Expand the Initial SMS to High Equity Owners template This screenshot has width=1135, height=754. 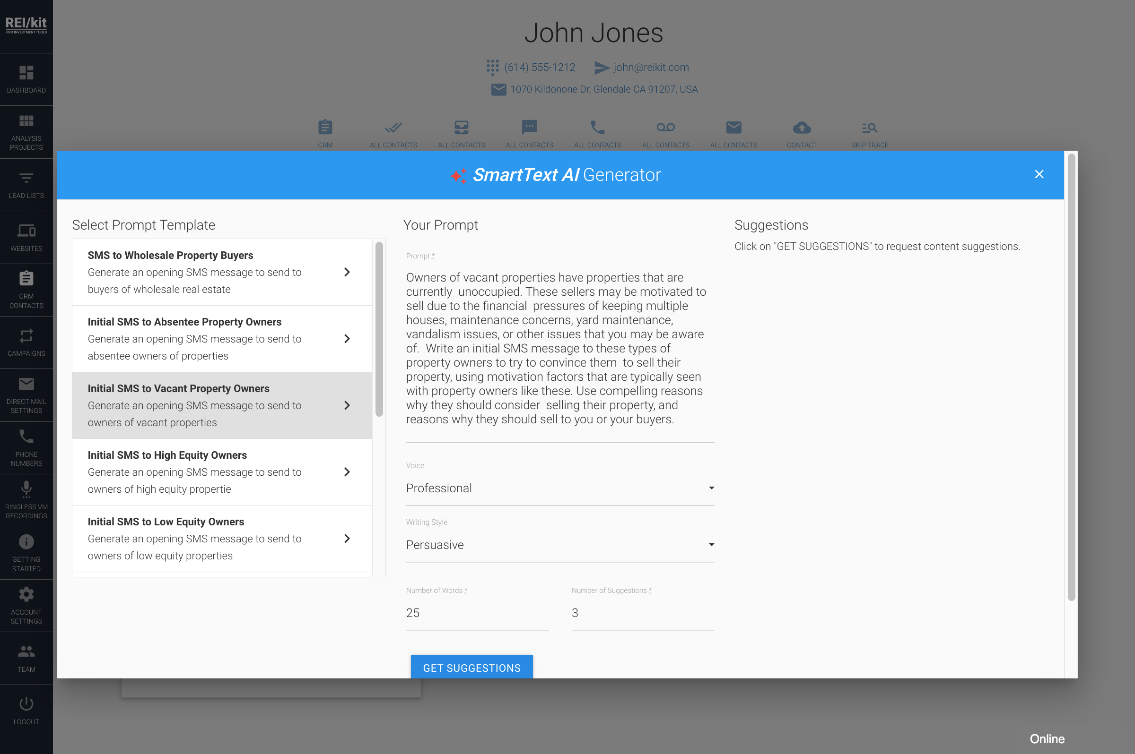tap(347, 472)
